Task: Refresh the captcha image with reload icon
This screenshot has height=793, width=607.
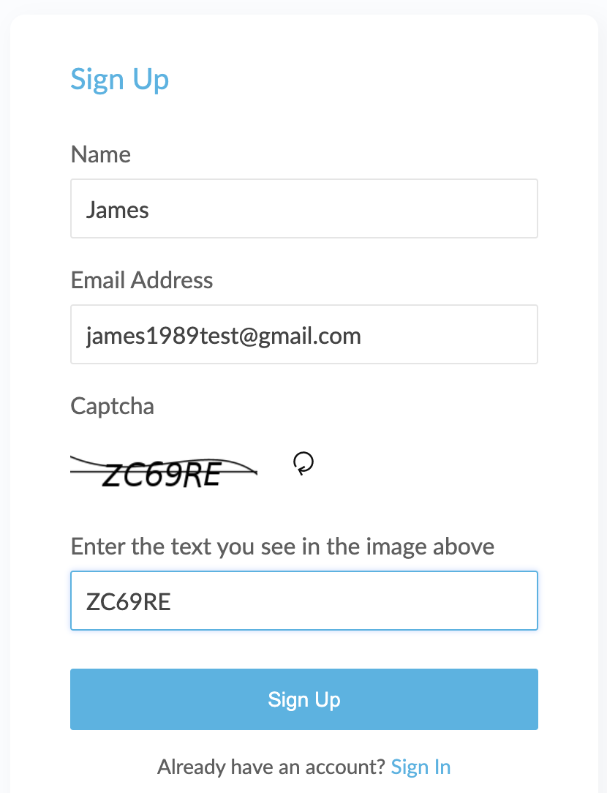Action: 303,463
